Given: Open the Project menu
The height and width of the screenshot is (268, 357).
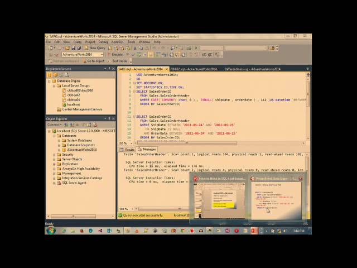Looking at the screenshot, I should click(90, 42).
